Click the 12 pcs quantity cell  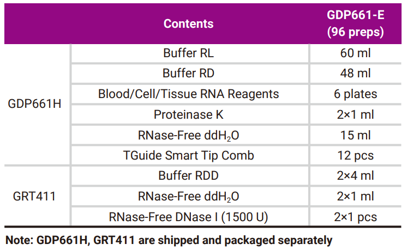355,155
